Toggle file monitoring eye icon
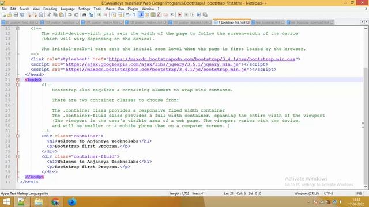Image resolution: width=369 pixels, height=207 pixels. 172,15
